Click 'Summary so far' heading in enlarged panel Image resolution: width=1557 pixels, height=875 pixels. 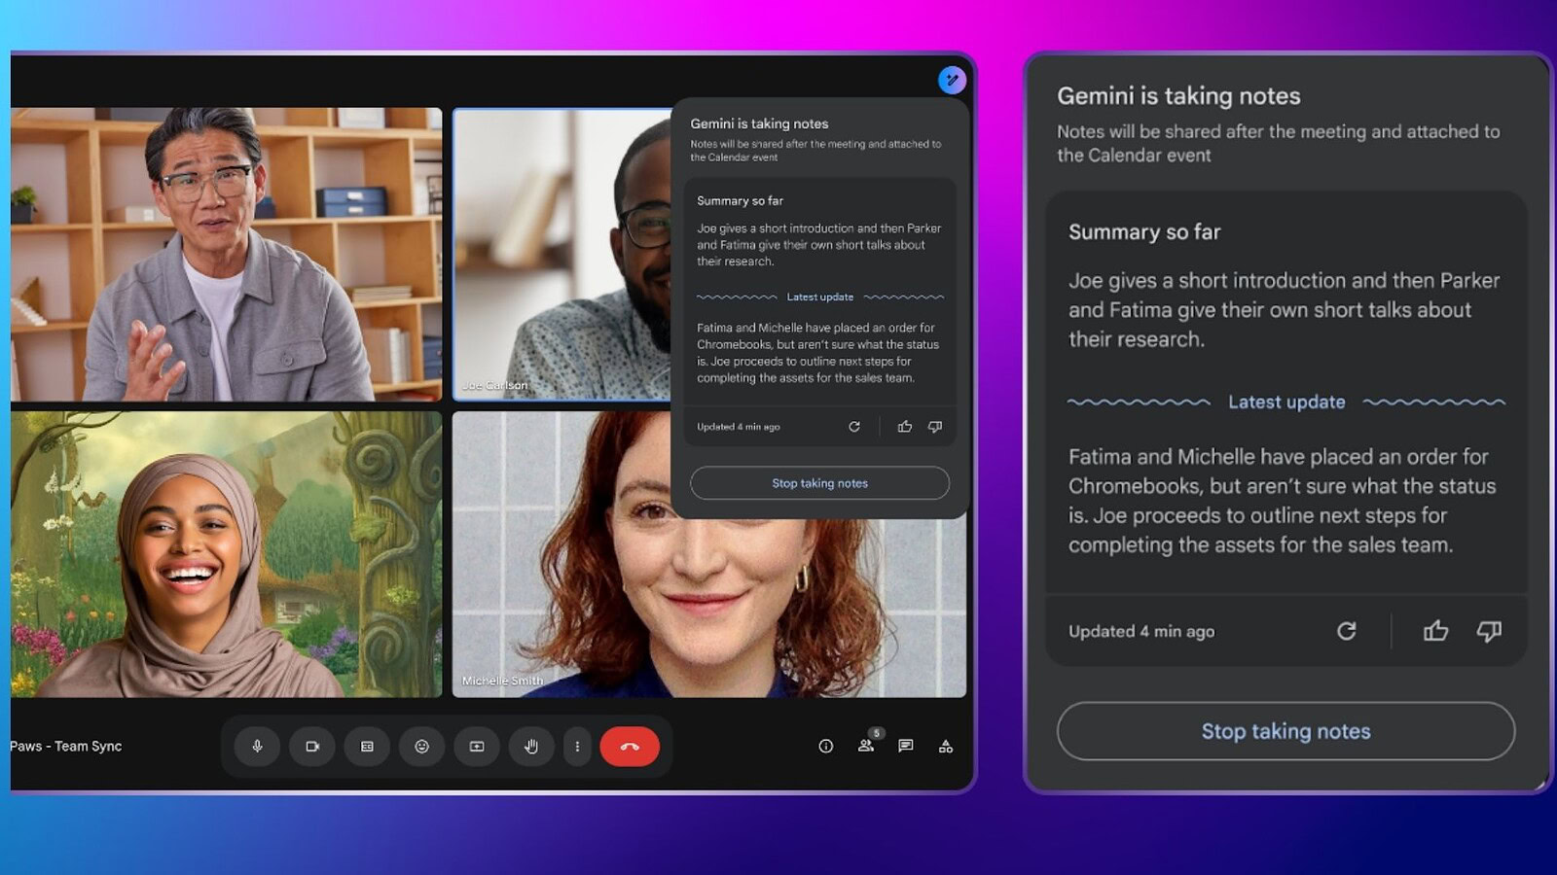tap(1144, 231)
